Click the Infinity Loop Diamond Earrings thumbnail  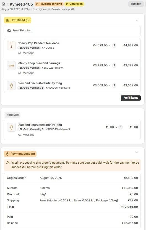(x=11, y=66)
